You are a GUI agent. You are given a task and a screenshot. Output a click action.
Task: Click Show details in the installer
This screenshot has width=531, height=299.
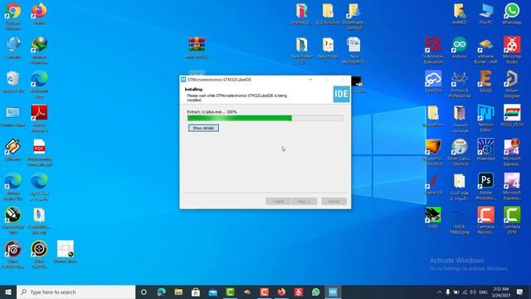203,128
